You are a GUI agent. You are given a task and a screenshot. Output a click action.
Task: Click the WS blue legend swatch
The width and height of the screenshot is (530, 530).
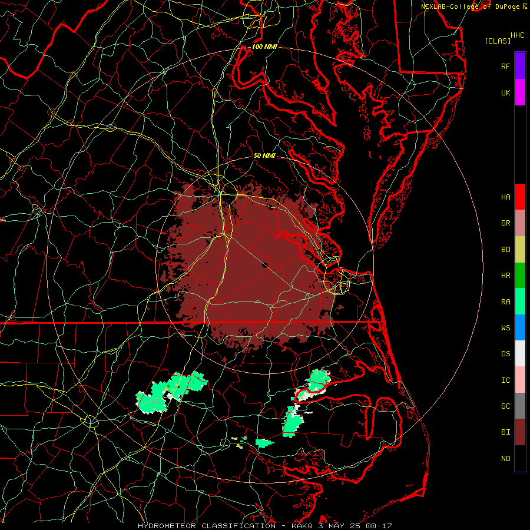(520, 327)
